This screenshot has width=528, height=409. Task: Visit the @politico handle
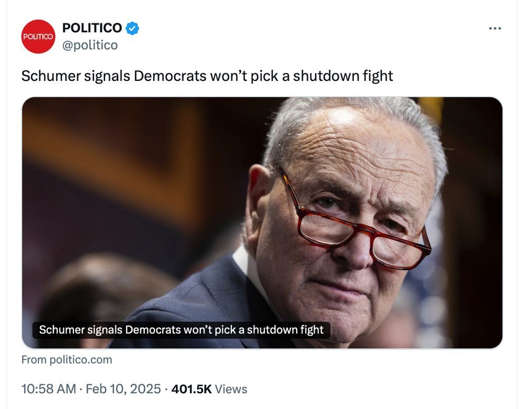pos(90,45)
